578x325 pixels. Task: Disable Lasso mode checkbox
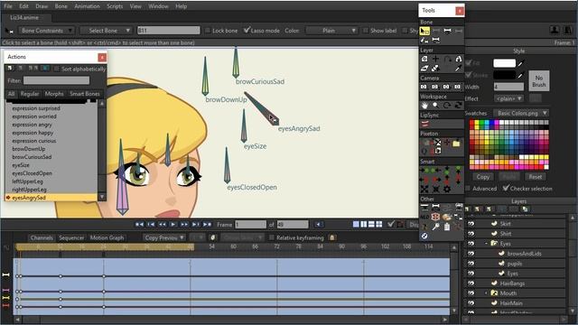pyautogui.click(x=247, y=30)
